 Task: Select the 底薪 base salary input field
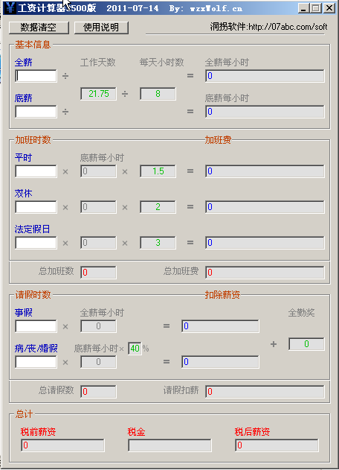tap(36, 112)
